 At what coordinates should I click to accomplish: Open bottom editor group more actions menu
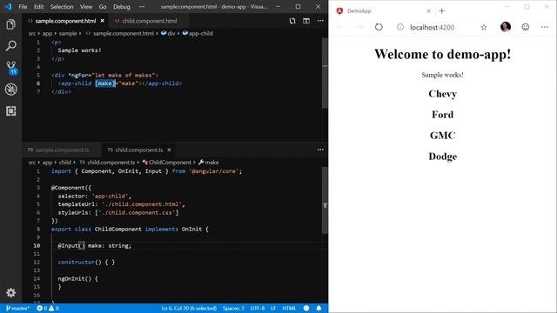pyautogui.click(x=320, y=150)
